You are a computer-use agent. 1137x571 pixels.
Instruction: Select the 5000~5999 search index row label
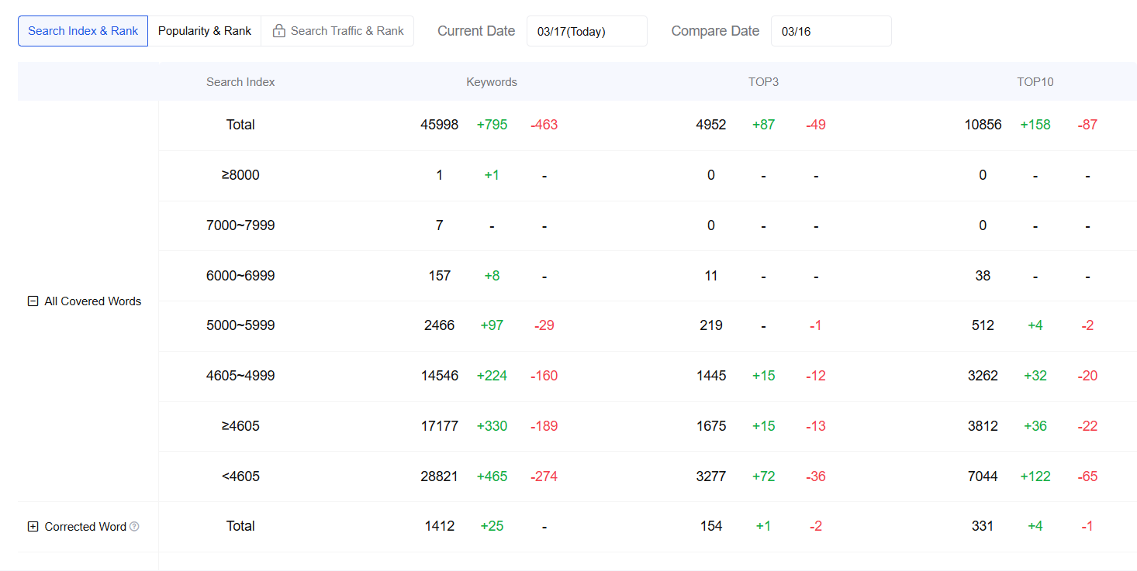[240, 325]
